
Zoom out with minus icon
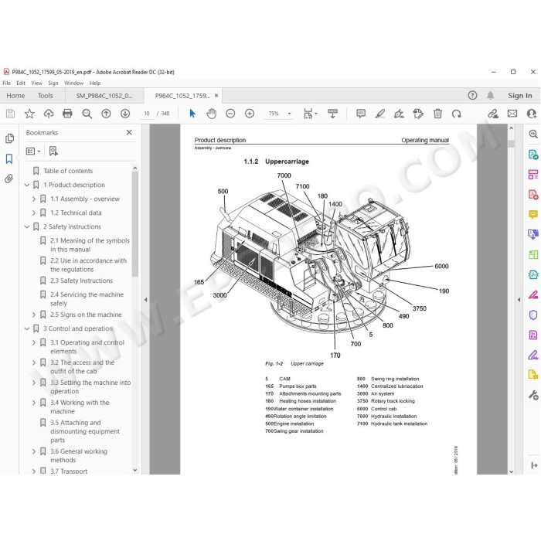click(230, 114)
